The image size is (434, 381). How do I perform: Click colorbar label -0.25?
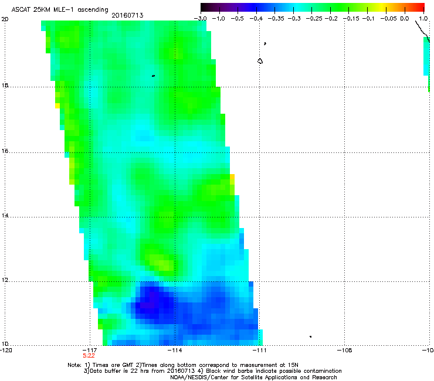pyautogui.click(x=314, y=19)
